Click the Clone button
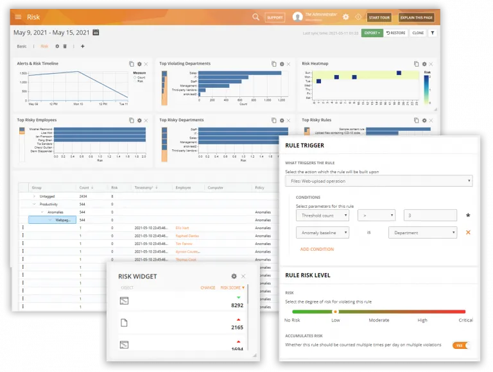This screenshot has width=493, height=372. pyautogui.click(x=418, y=33)
